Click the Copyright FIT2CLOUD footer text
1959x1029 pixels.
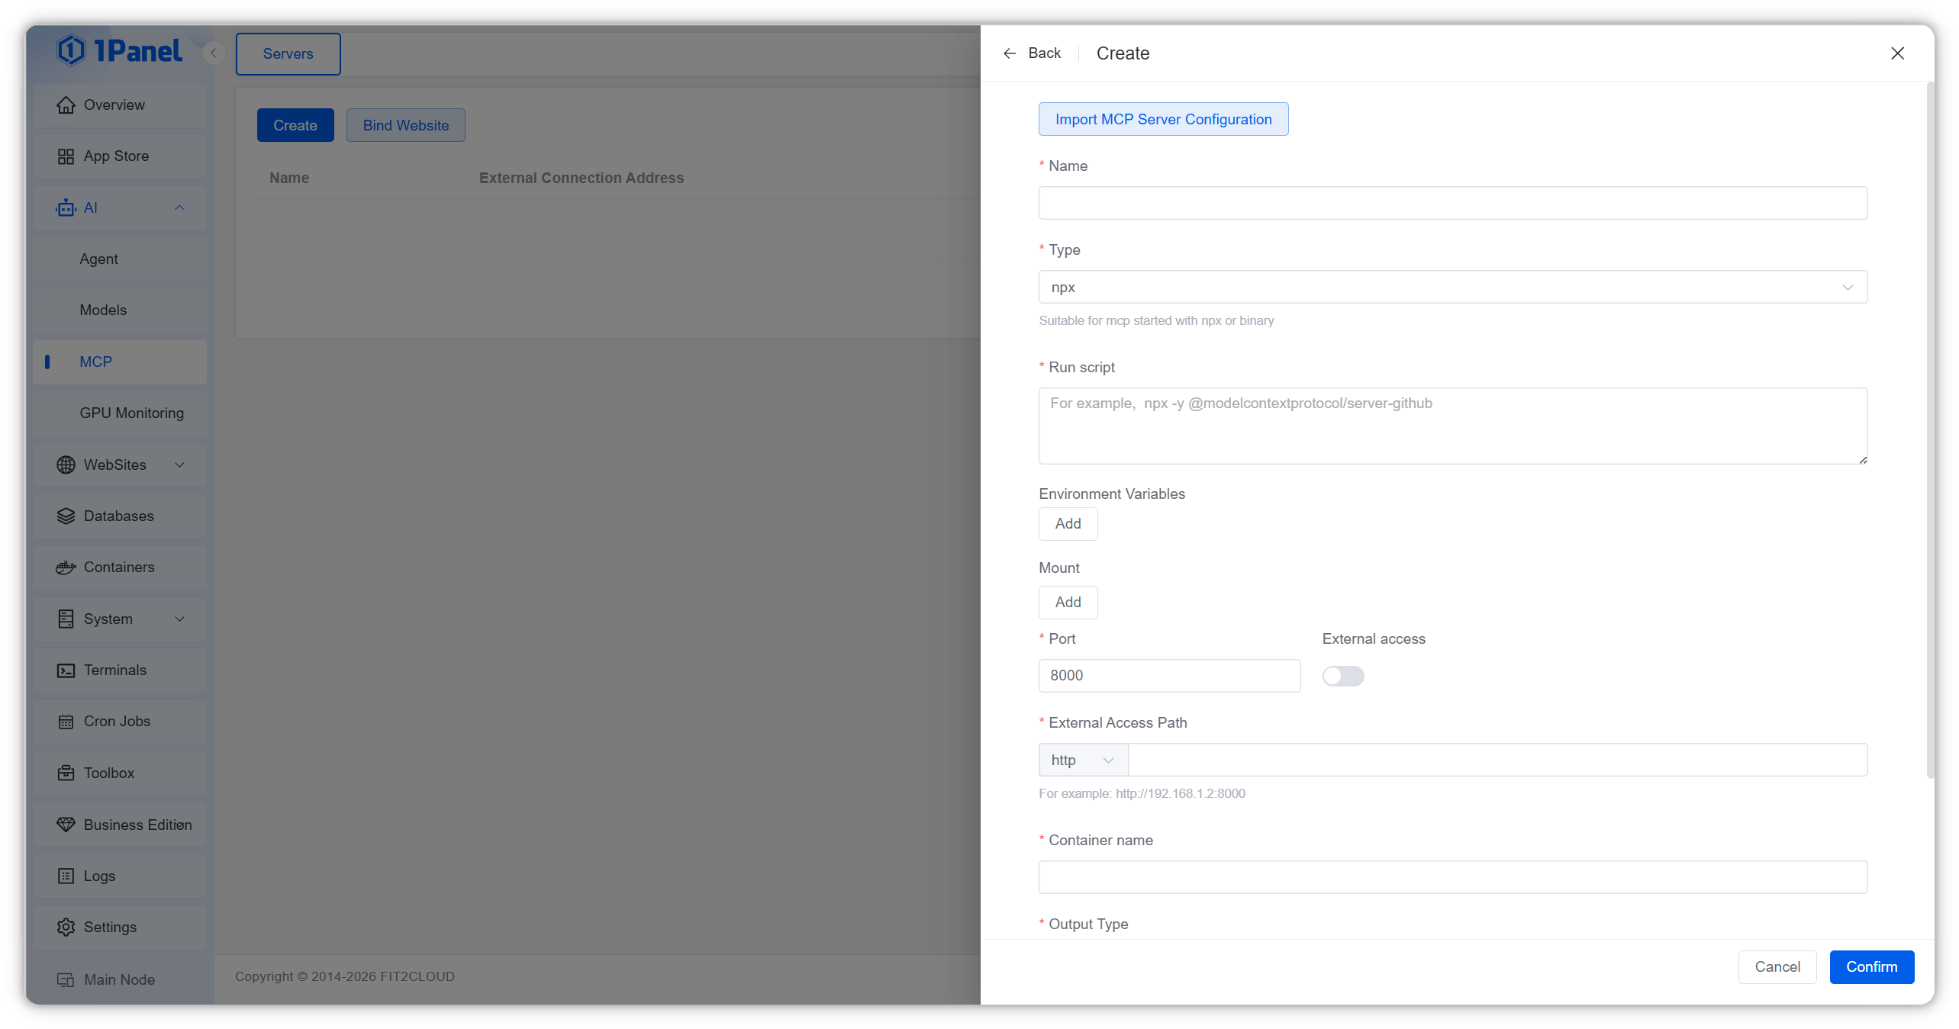coord(345,976)
